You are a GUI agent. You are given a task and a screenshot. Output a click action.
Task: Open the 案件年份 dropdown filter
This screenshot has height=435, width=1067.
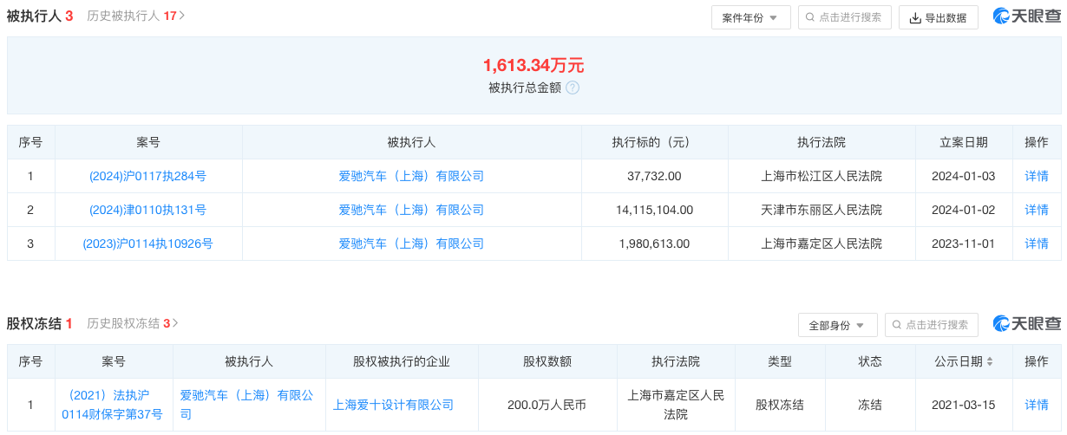click(x=751, y=17)
